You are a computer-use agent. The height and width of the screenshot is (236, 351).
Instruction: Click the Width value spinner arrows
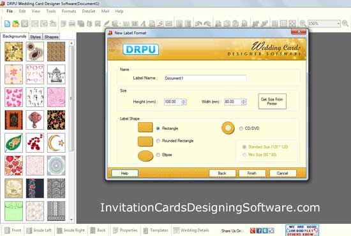click(x=244, y=102)
